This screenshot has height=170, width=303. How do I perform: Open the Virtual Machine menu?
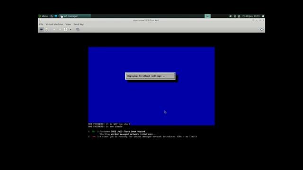pyautogui.click(x=54, y=24)
